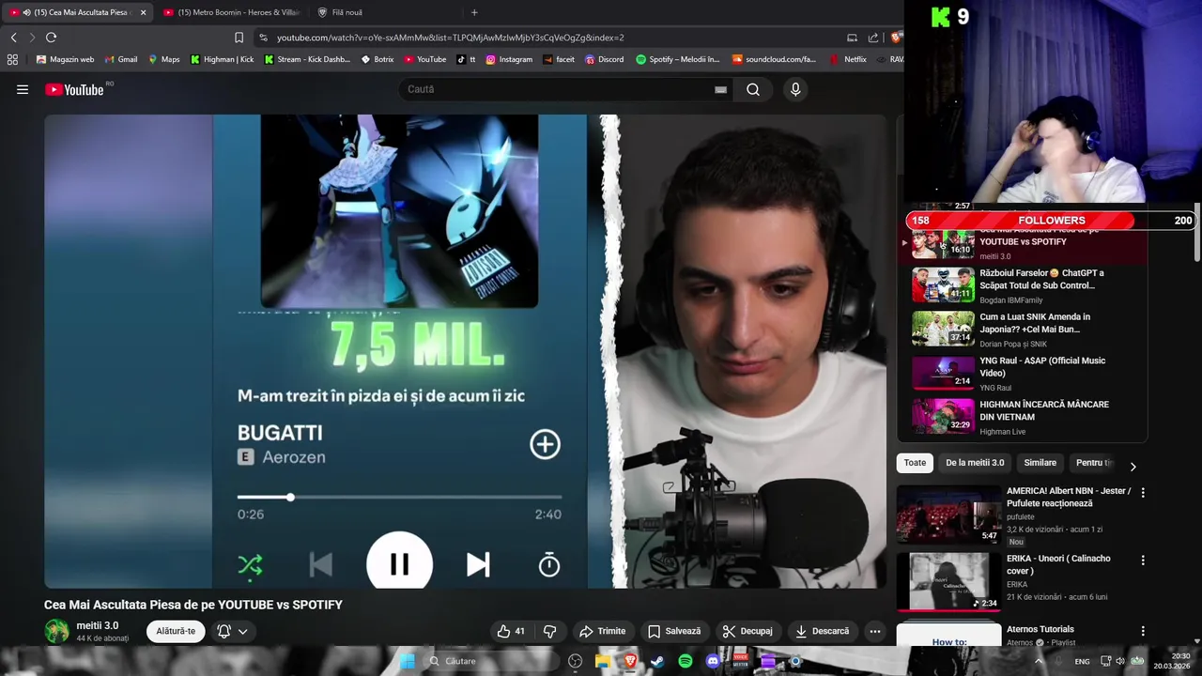Open the meitii 3.0 channel name link

click(x=97, y=625)
